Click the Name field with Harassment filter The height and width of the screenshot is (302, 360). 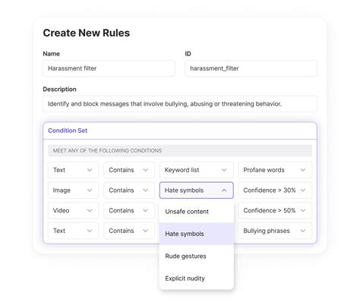tap(109, 68)
